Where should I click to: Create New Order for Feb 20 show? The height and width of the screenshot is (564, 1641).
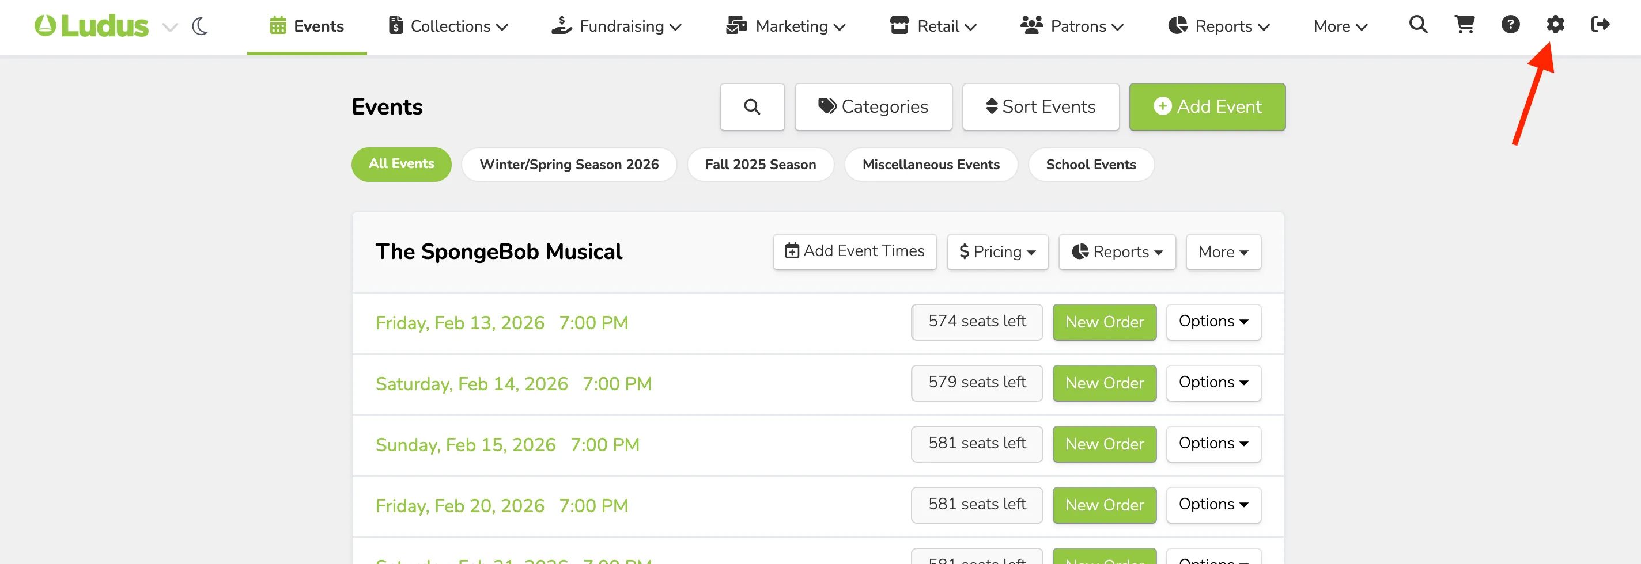1105,505
